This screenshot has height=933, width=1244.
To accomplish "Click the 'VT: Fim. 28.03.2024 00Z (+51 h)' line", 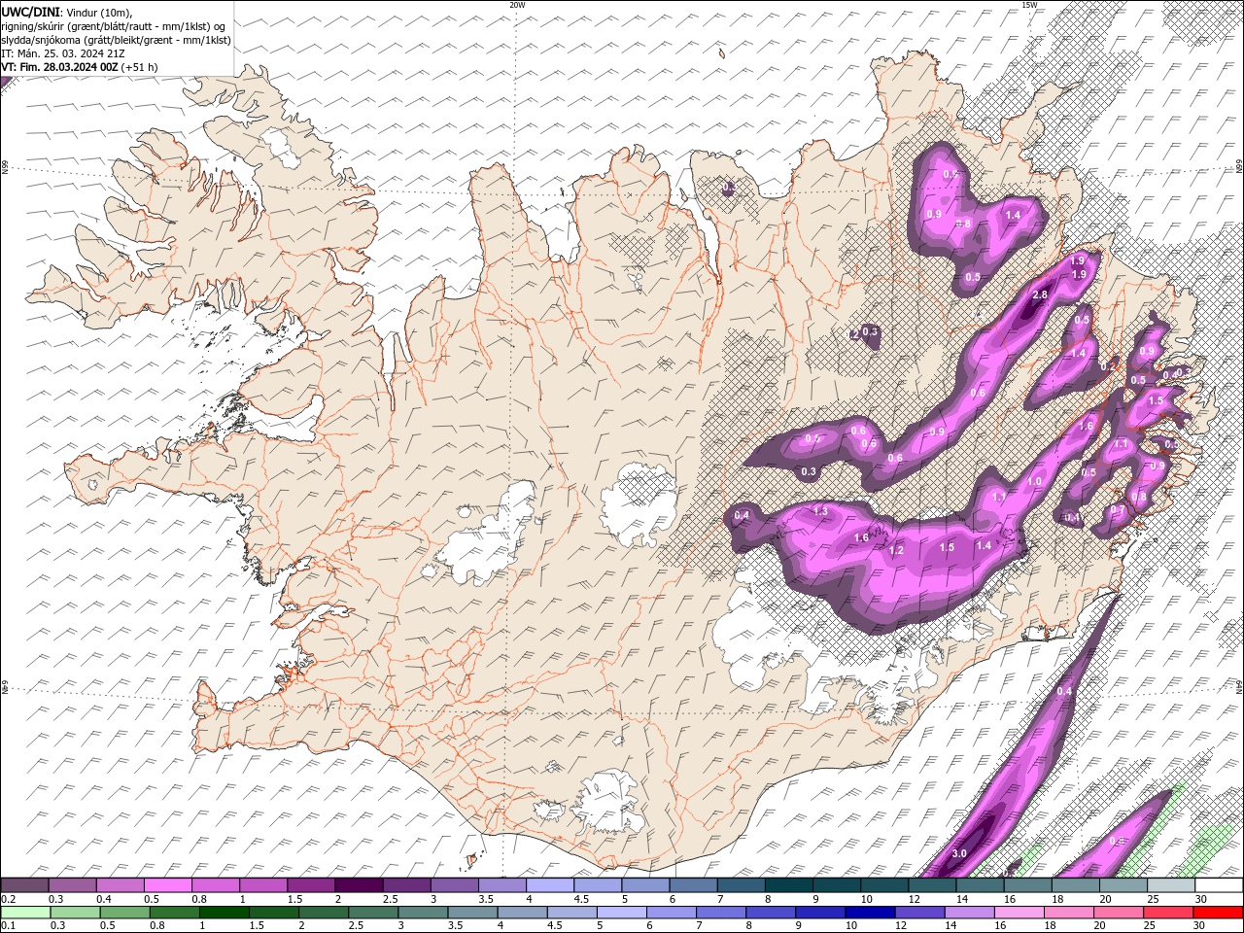I will click(80, 67).
